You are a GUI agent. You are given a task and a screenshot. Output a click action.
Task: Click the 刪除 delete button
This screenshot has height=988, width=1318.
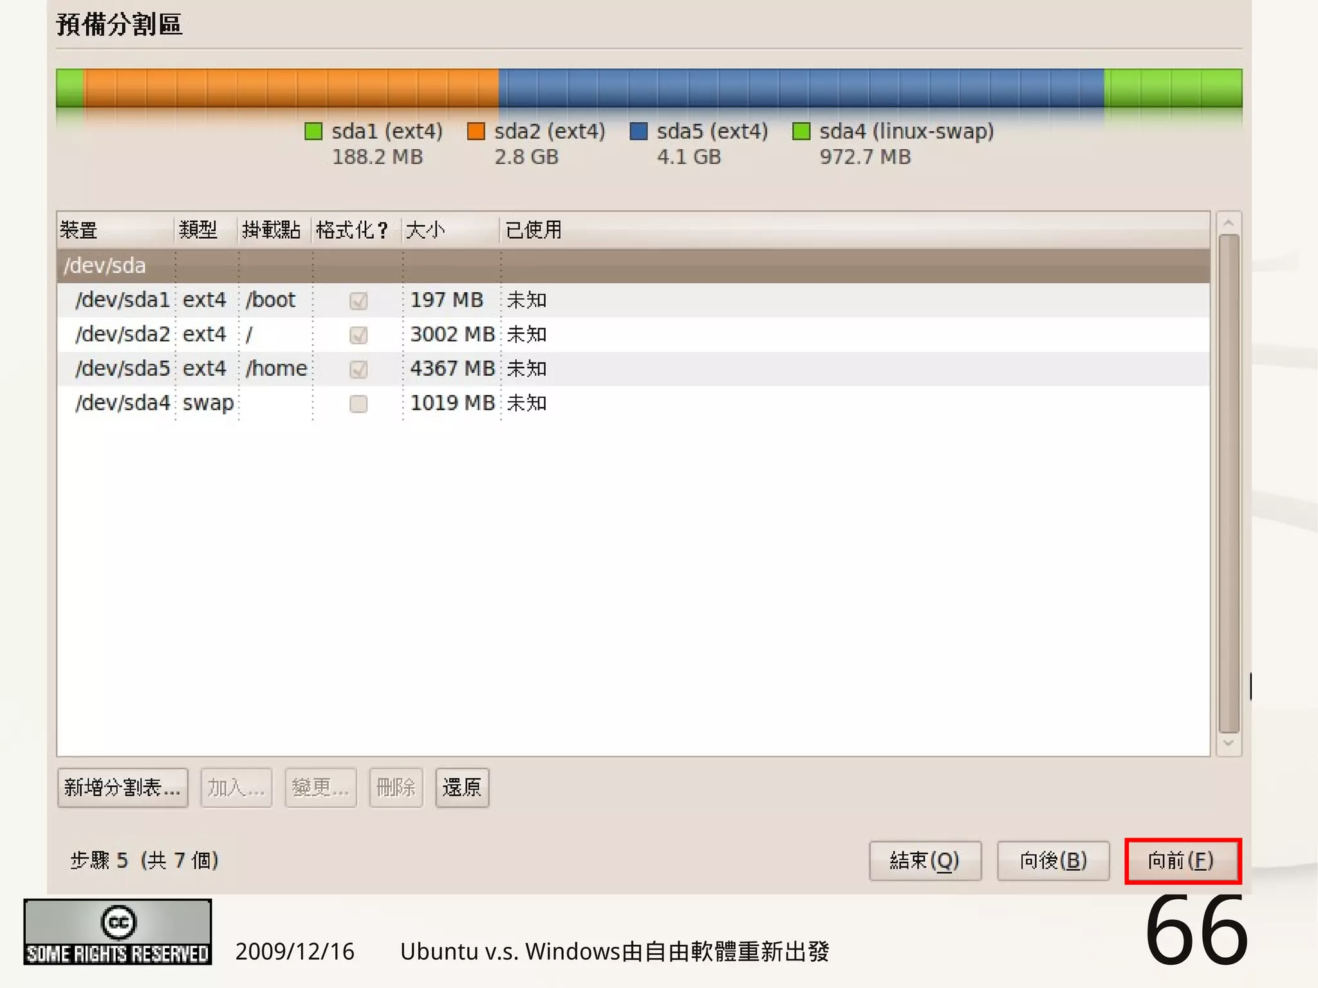396,787
